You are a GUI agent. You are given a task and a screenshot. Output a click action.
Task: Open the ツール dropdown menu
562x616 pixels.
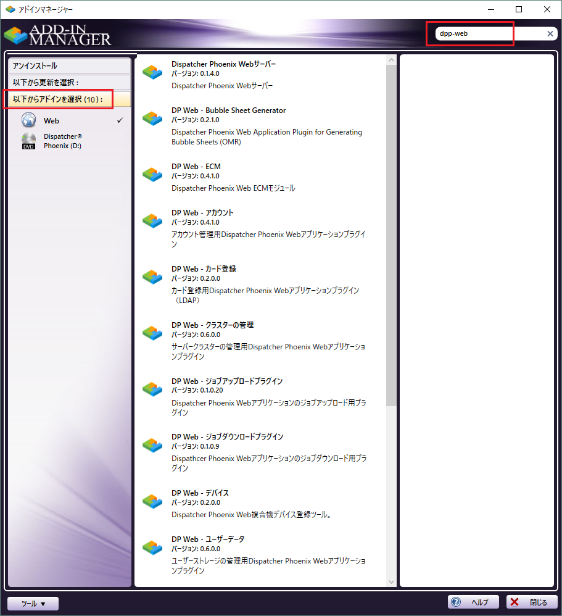click(x=33, y=604)
